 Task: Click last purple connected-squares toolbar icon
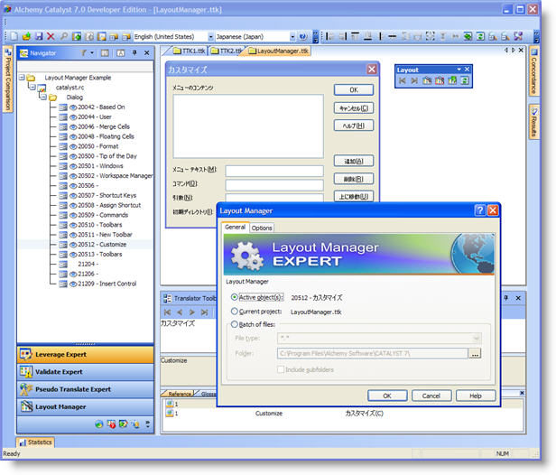click(x=518, y=36)
